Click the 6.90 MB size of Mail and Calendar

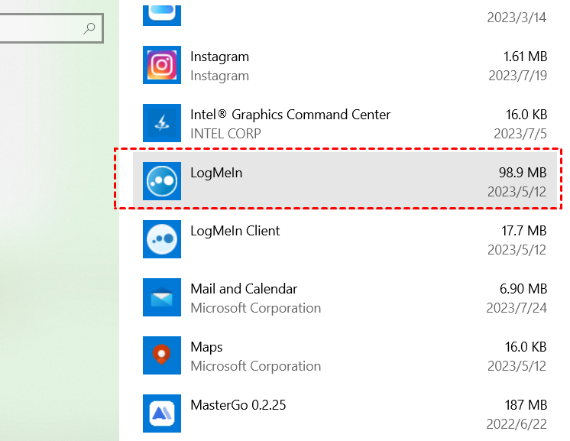(523, 289)
